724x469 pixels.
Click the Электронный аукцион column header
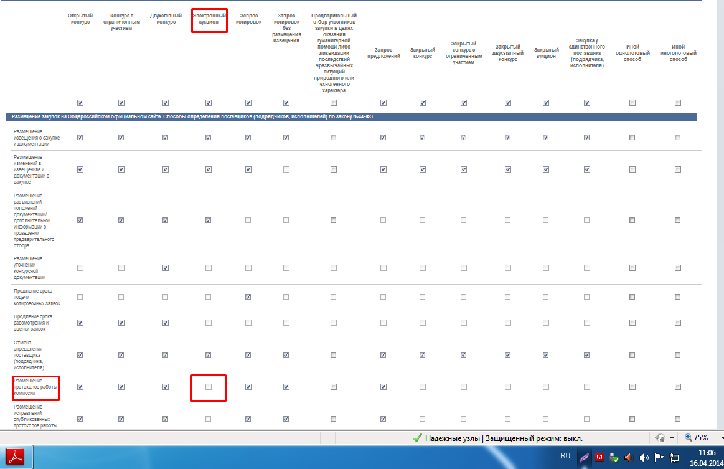tap(209, 17)
